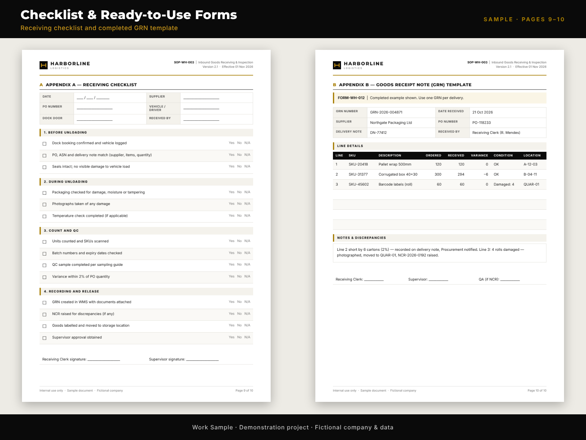
Task: Click the Vehicle / Driver blank line
Action: pyautogui.click(x=201, y=108)
